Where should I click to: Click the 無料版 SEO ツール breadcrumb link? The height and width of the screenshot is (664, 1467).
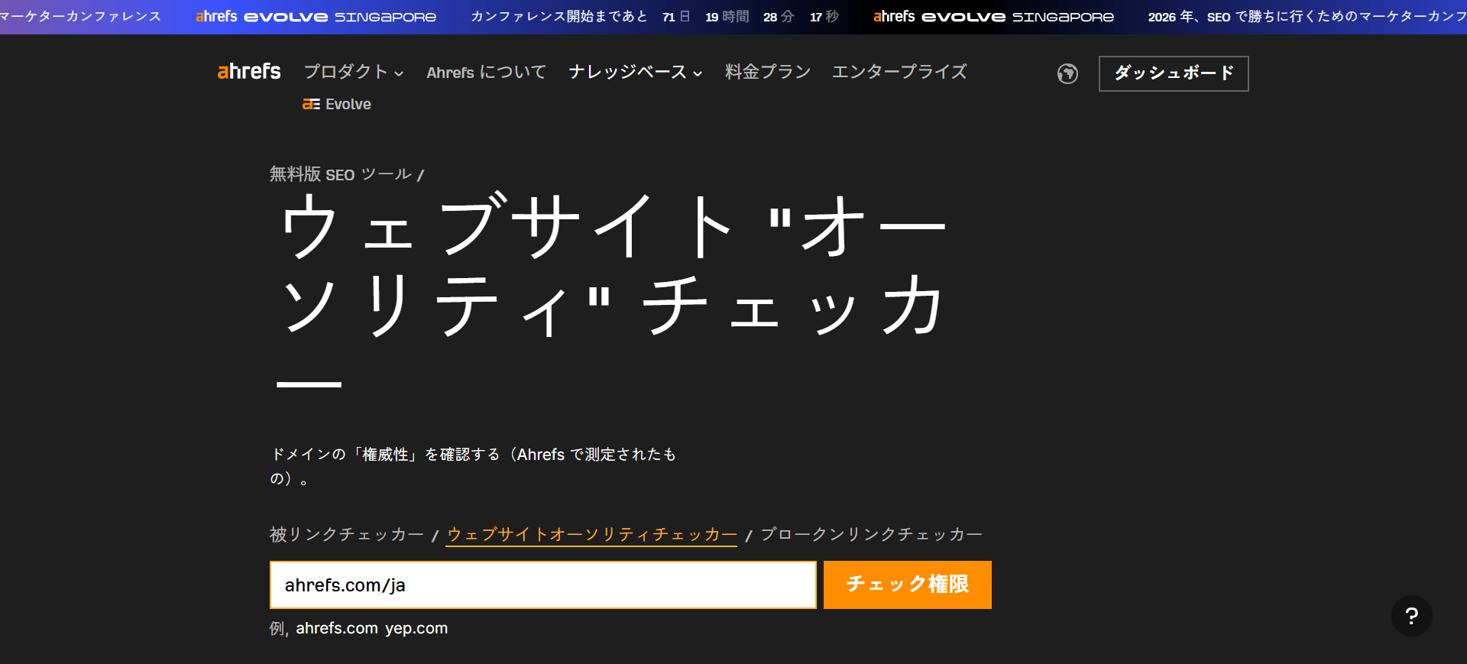341,174
